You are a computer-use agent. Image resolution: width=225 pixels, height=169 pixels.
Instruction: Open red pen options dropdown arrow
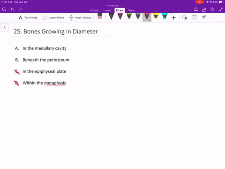(x=150, y=21)
